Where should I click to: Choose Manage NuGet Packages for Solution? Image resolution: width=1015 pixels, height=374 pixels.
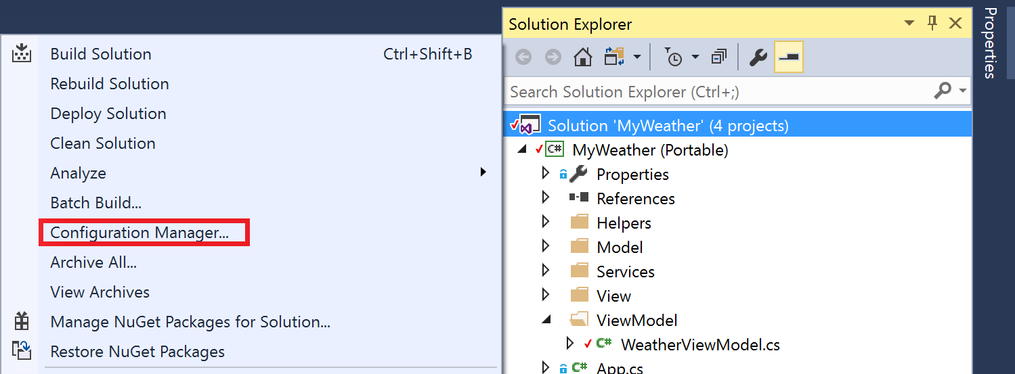pyautogui.click(x=190, y=322)
